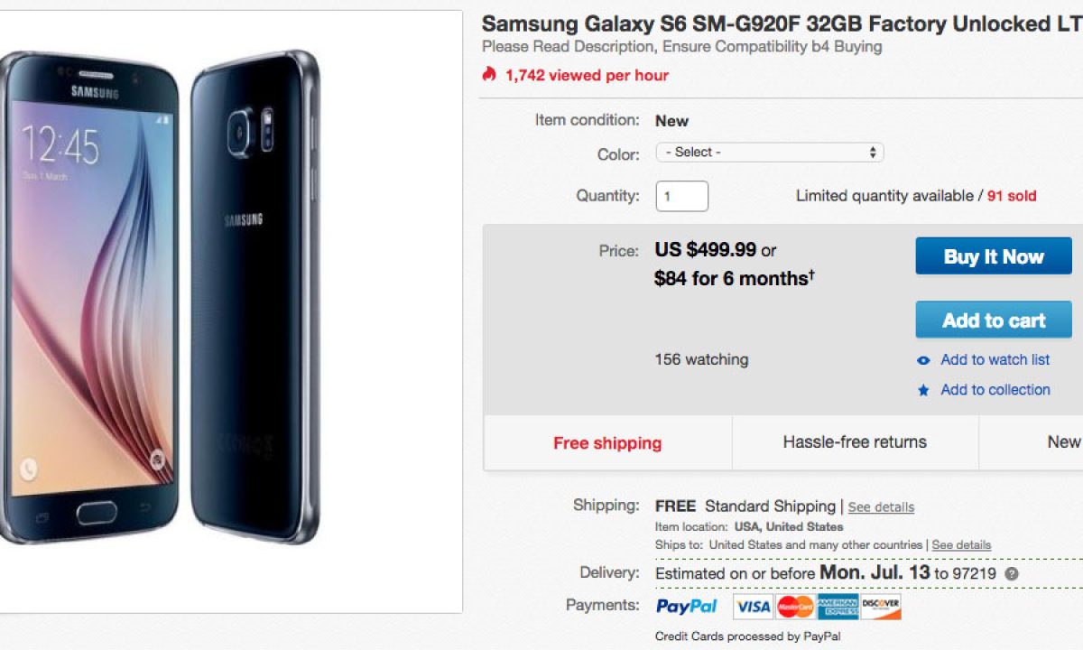
Task: Click the star icon for collection
Action: point(923,390)
